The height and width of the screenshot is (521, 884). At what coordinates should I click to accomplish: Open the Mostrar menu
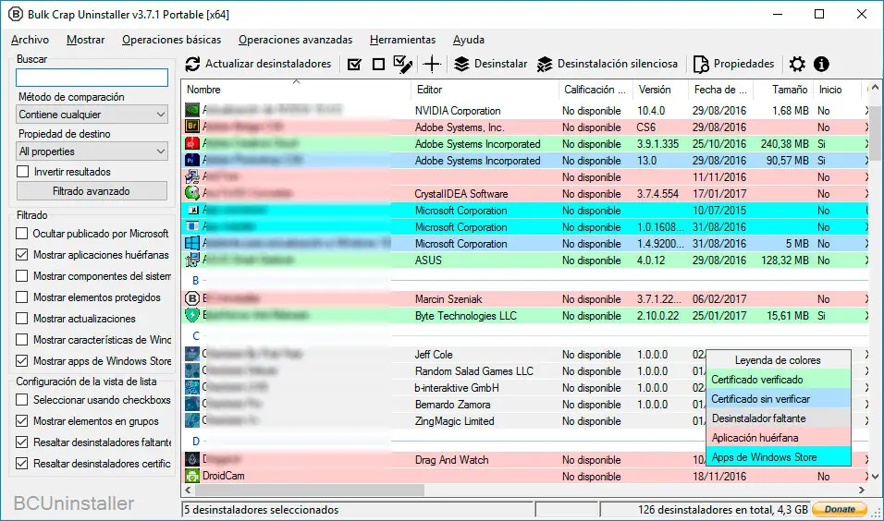[85, 40]
